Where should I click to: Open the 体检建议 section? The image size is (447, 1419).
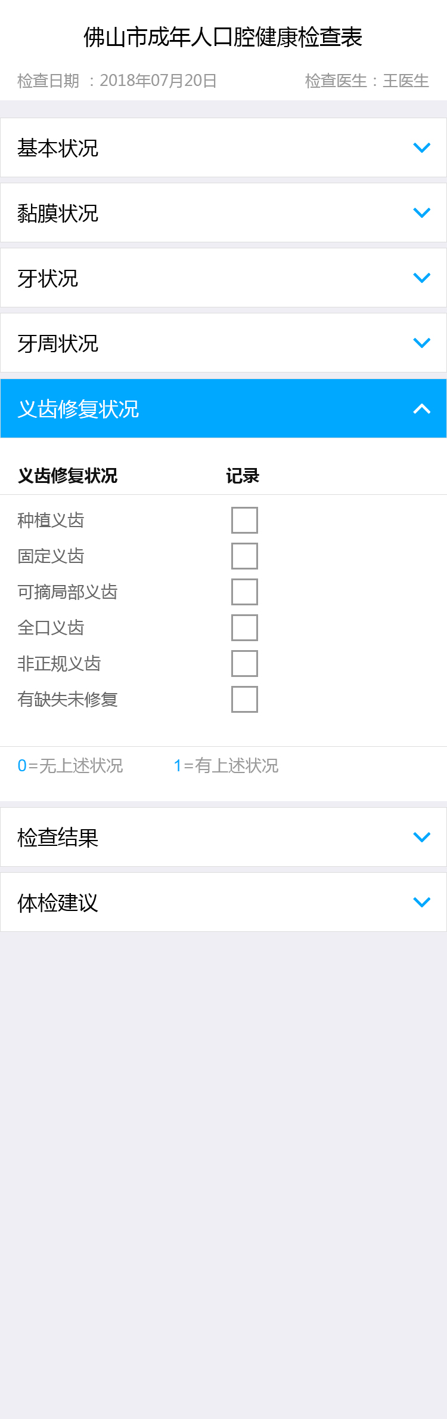pos(58,903)
